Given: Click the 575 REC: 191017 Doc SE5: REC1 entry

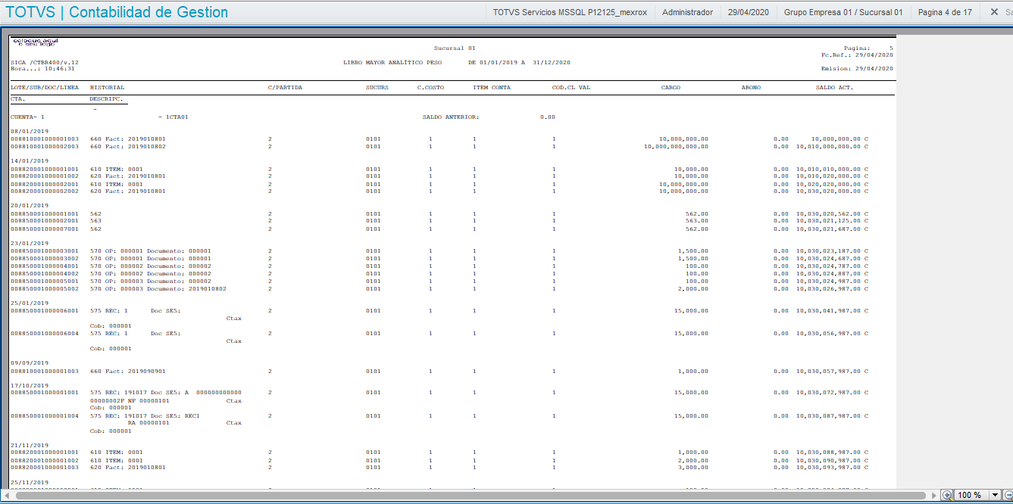Looking at the screenshot, I should [145, 415].
